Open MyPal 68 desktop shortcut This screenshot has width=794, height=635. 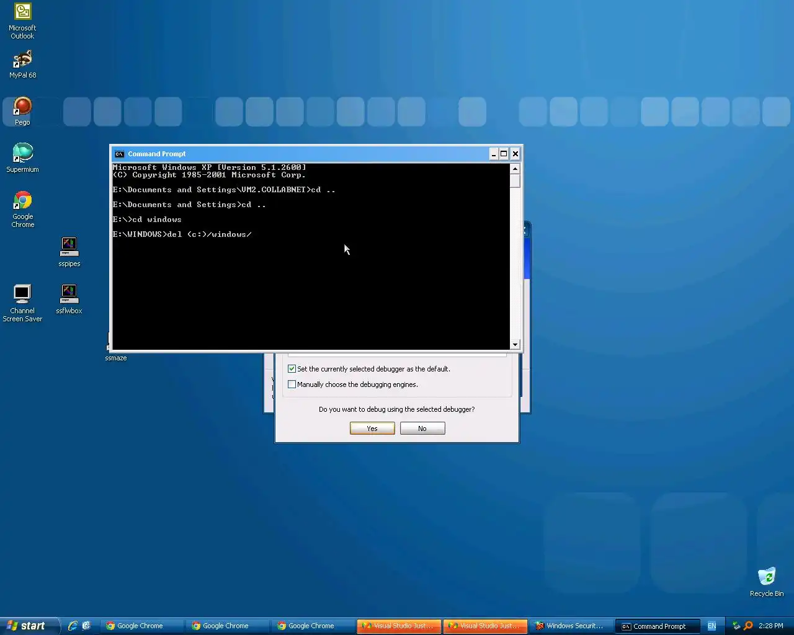(22, 64)
